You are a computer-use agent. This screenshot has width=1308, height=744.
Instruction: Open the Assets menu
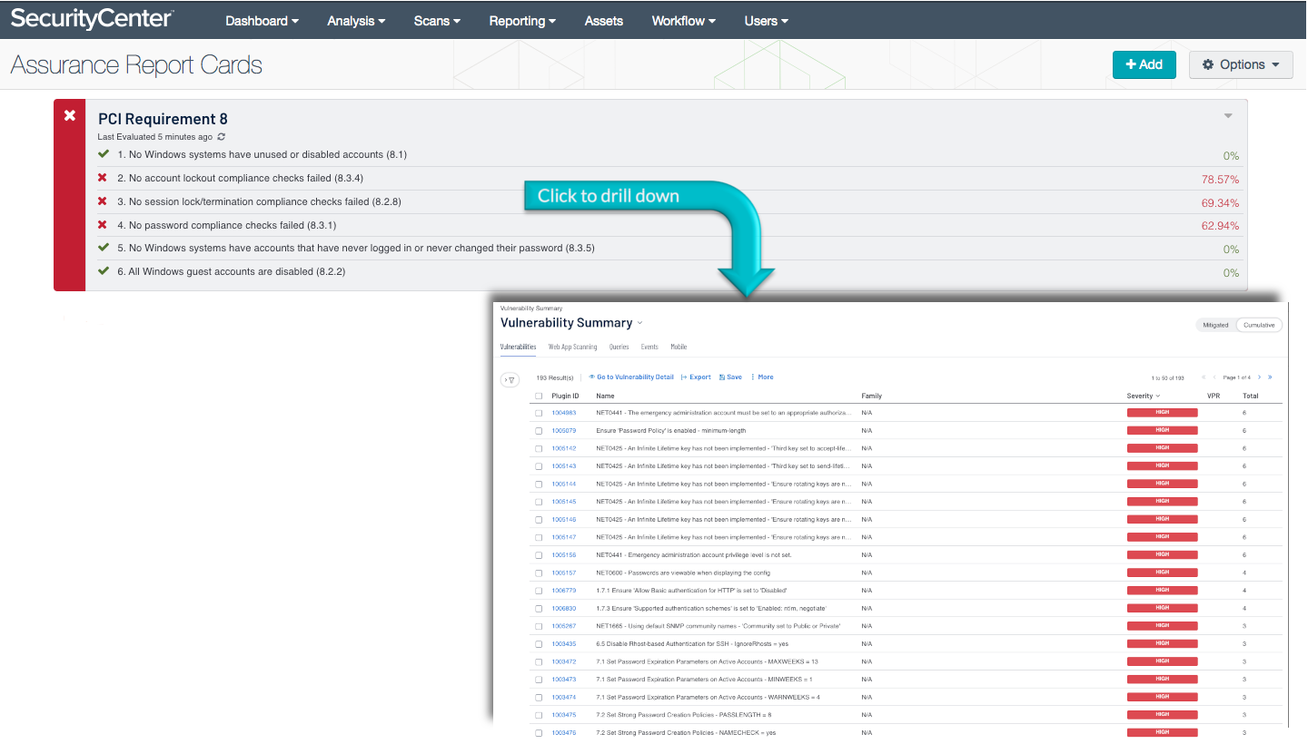604,21
